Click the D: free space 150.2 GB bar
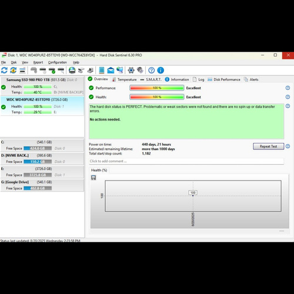The height and width of the screenshot is (294, 294). (x=38, y=162)
